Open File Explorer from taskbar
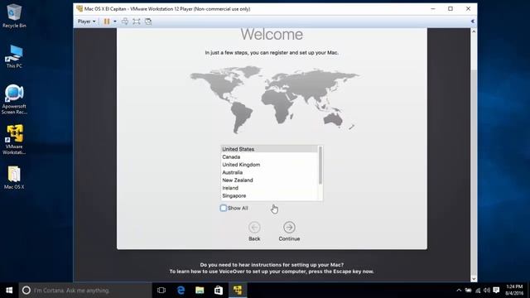The height and width of the screenshot is (298, 530). [x=200, y=291]
